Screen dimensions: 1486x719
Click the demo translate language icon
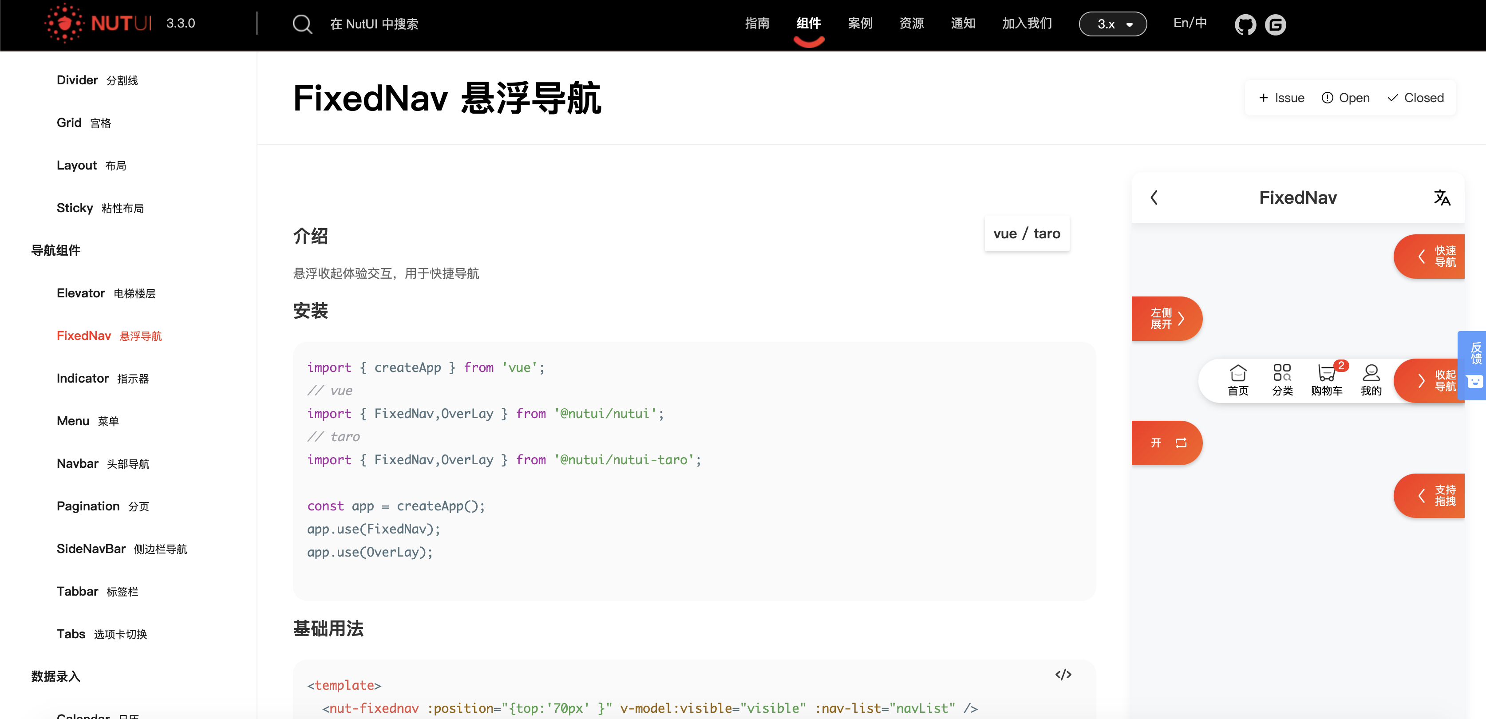(1442, 198)
